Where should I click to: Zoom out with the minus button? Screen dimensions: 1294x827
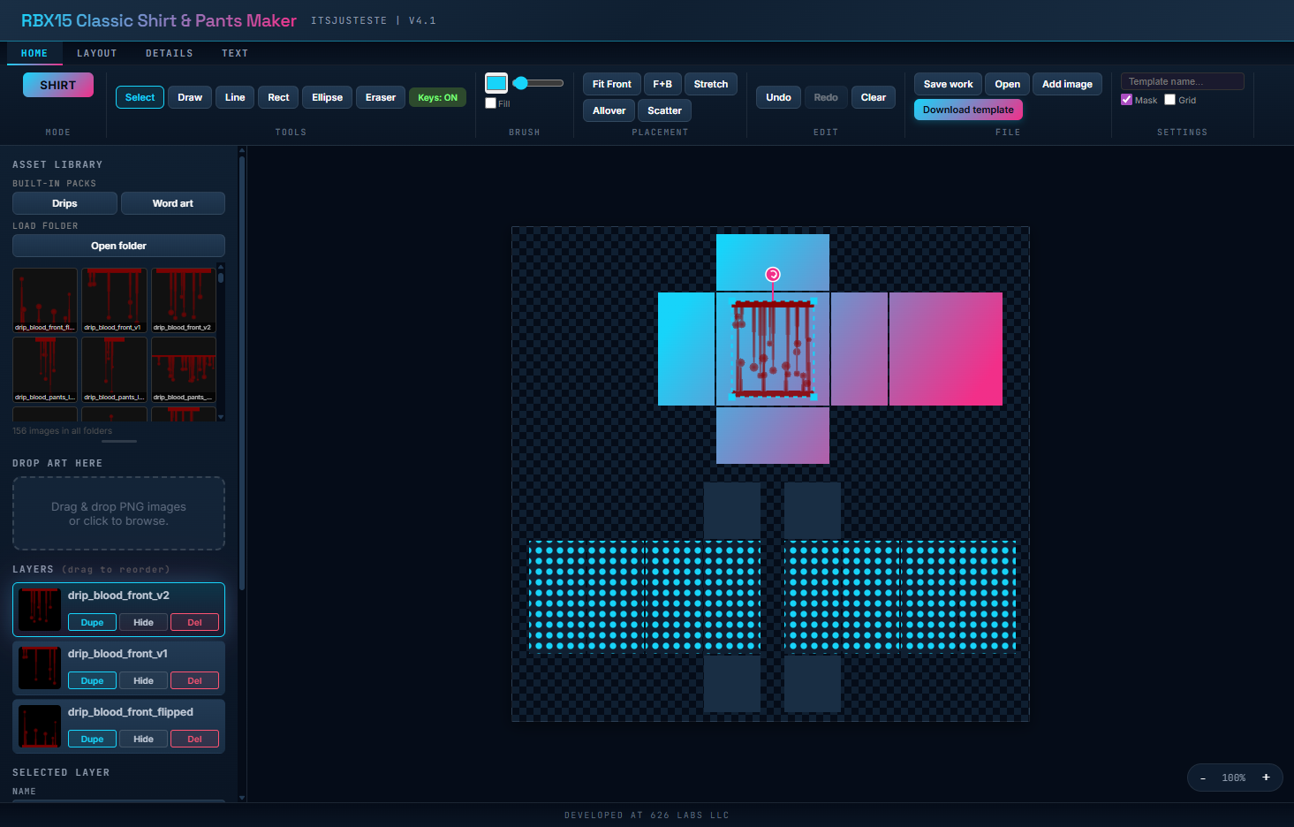tap(1203, 778)
